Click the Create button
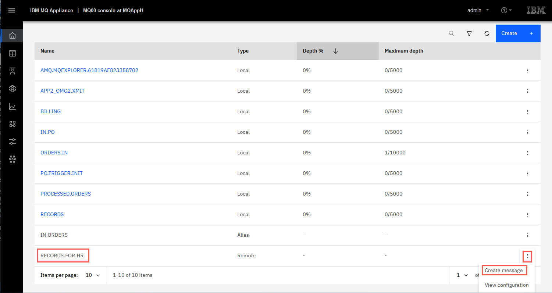This screenshot has width=552, height=293. tap(518, 33)
